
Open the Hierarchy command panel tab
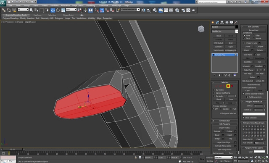click(222, 22)
